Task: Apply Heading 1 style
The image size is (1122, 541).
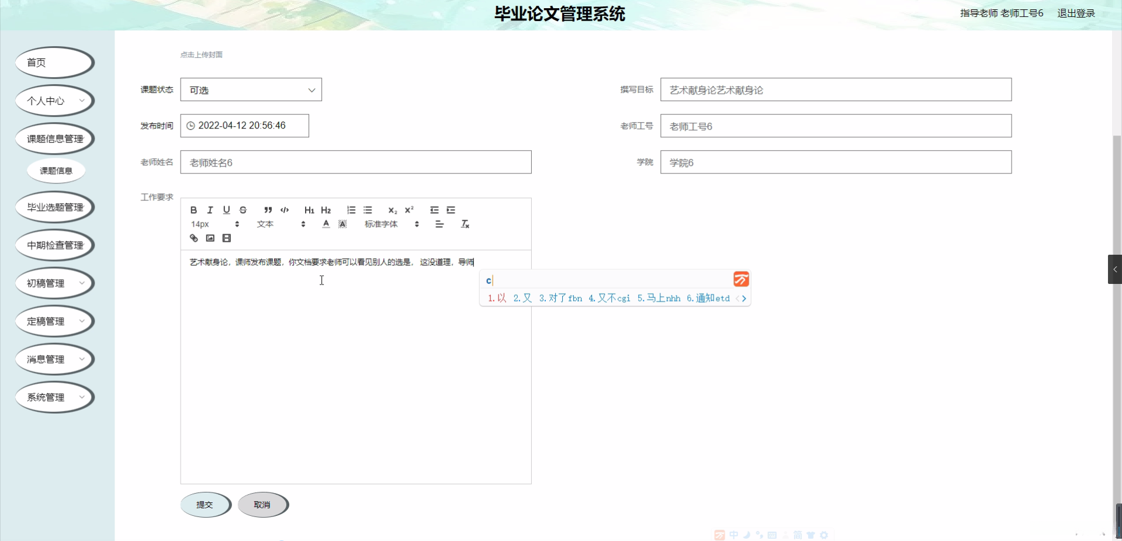Action: (x=309, y=210)
